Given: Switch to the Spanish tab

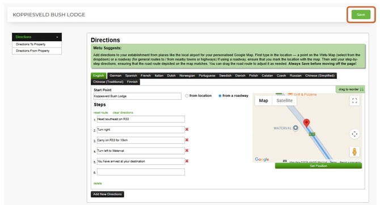Looking at the screenshot, I should pyautogui.click(x=131, y=75).
